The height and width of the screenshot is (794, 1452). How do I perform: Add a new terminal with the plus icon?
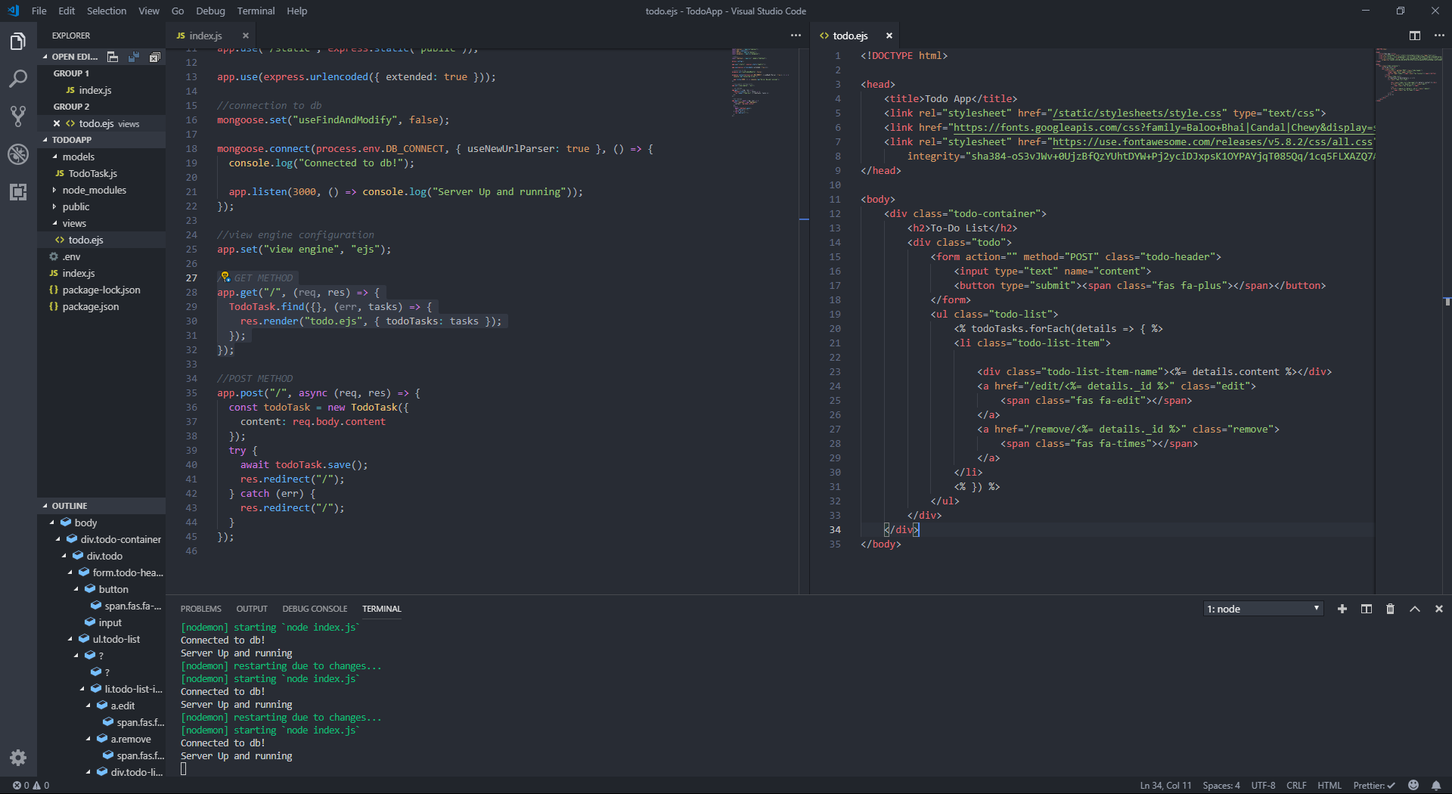pyautogui.click(x=1342, y=609)
